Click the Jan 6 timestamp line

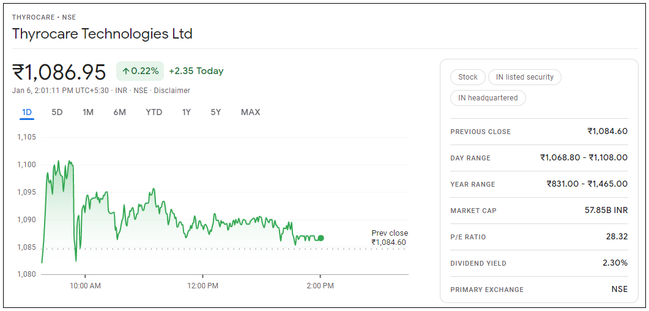101,90
